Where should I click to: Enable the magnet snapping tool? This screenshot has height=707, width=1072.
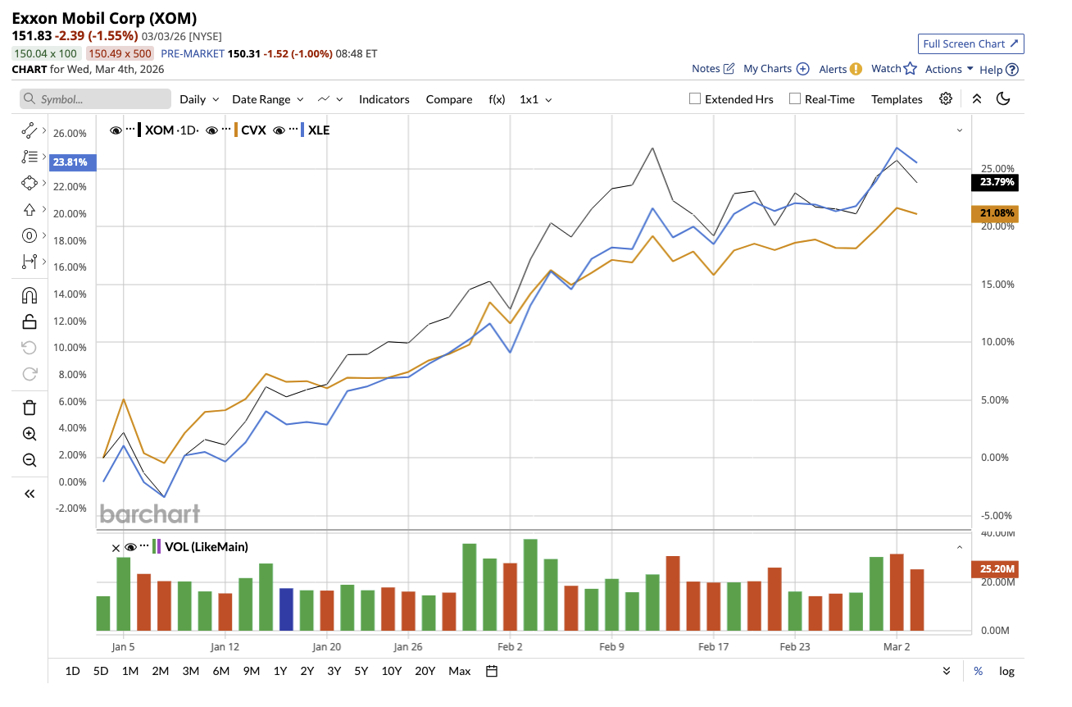tap(29, 294)
